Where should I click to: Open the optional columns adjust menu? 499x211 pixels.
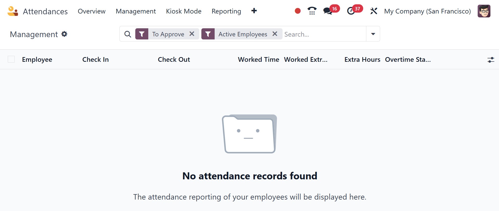tap(491, 60)
